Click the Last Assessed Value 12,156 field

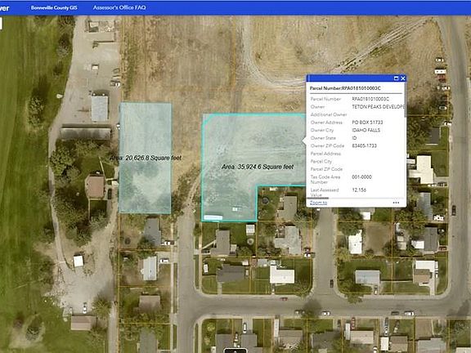359,190
